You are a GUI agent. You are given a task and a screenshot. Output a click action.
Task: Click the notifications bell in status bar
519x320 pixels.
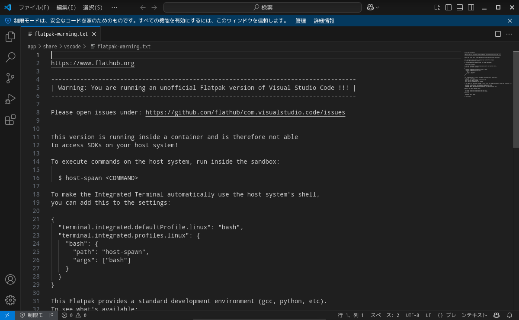(x=510, y=315)
